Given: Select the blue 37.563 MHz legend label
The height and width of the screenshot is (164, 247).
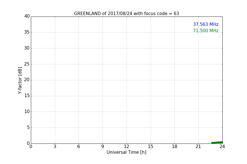Looking at the screenshot, I should pos(206,24).
